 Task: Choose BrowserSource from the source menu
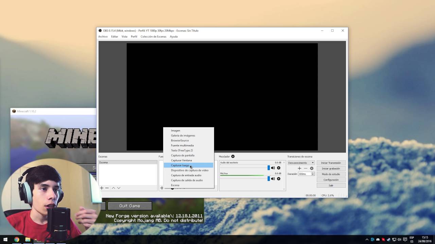click(x=189, y=140)
